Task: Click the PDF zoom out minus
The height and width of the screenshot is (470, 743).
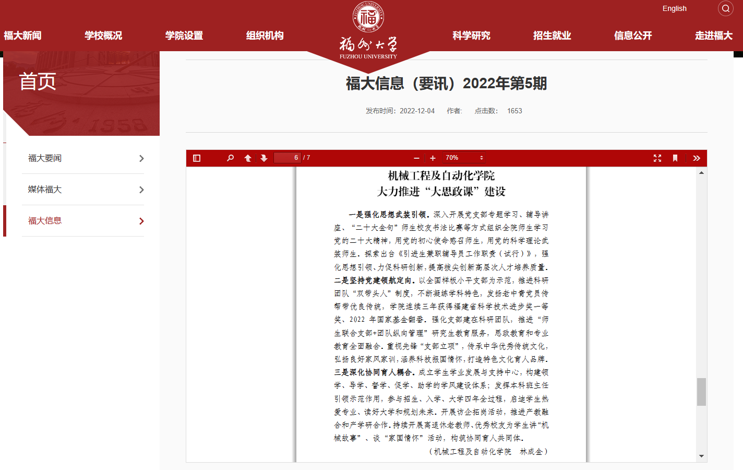Action: point(416,158)
